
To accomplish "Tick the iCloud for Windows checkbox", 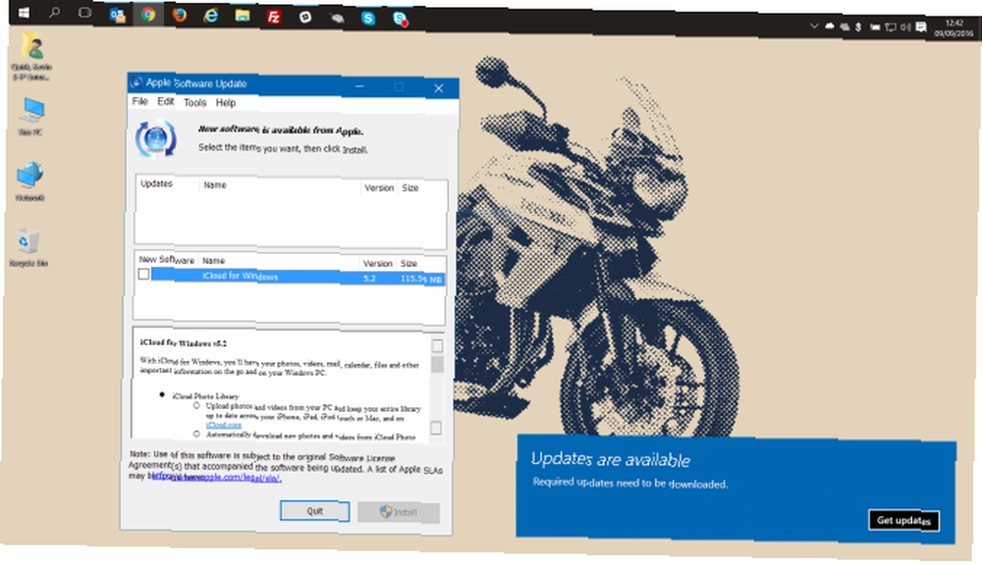I will [x=143, y=274].
